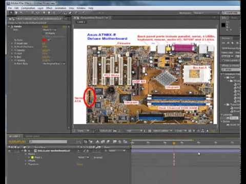The image size is (246, 184).
Task: Expand the Brush Size property
Action: pyautogui.click(x=12, y=43)
